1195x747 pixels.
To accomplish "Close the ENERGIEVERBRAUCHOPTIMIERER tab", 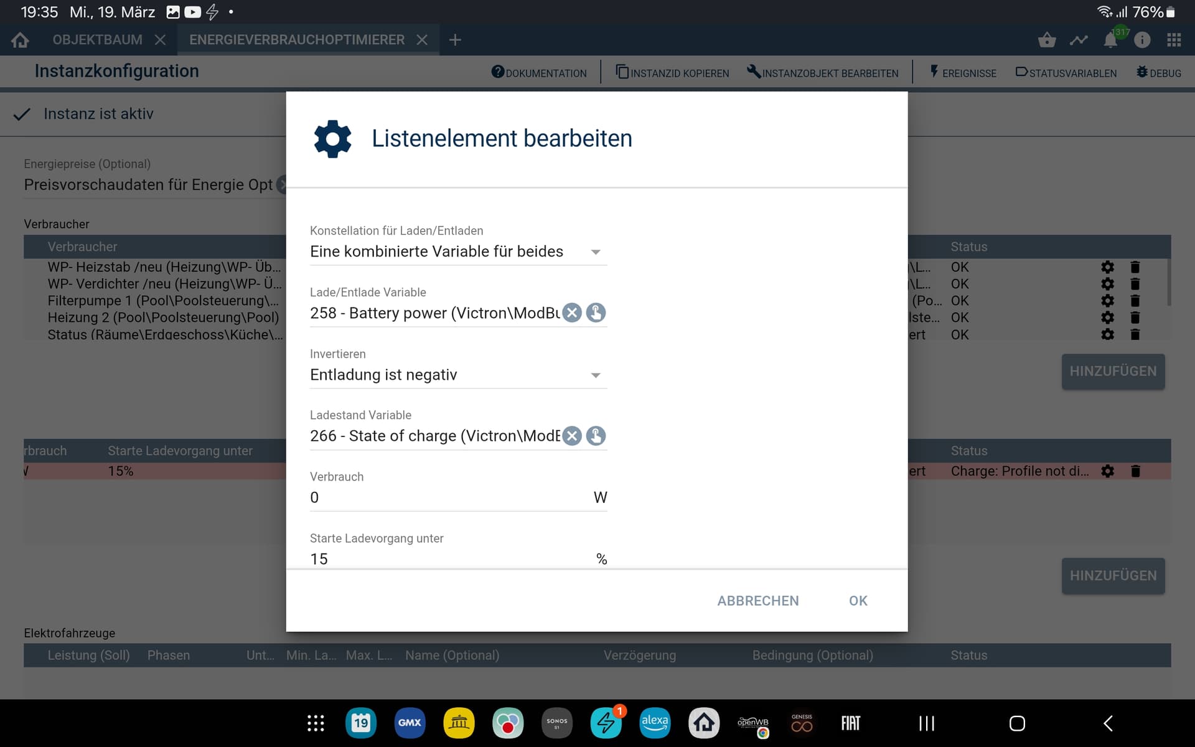I will click(x=422, y=40).
